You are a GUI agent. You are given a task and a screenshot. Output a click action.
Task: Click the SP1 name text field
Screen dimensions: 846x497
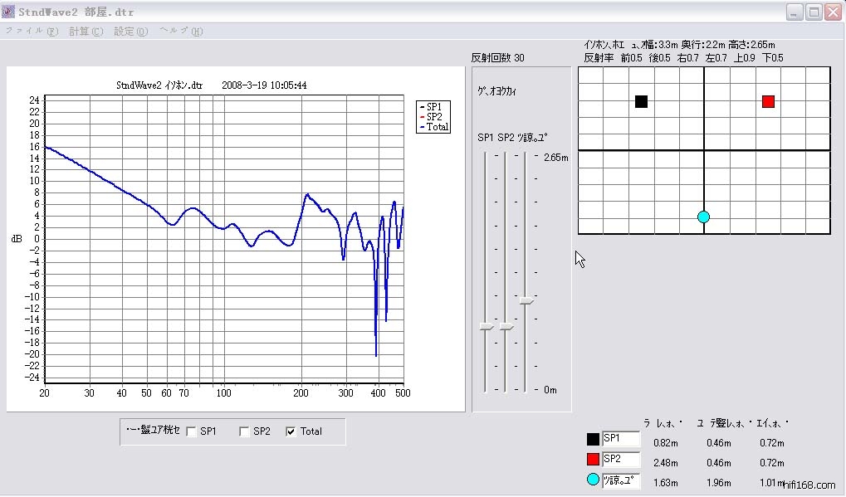621,440
